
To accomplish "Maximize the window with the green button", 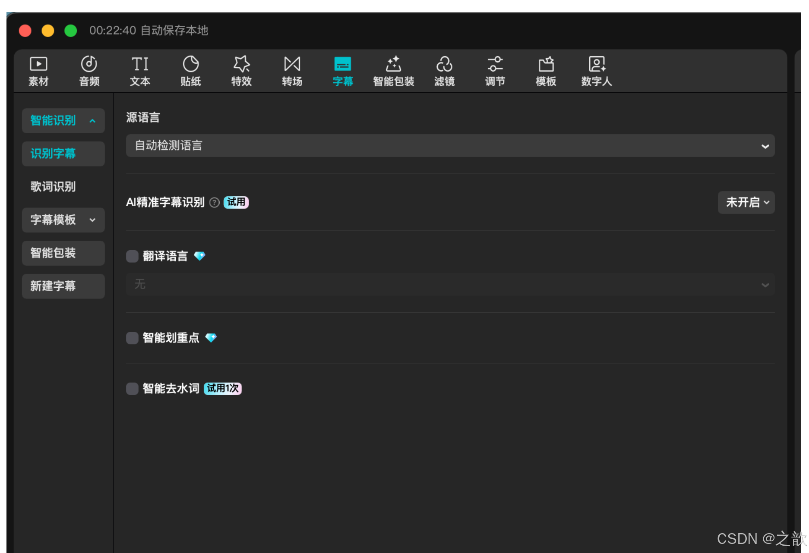I will coord(70,31).
